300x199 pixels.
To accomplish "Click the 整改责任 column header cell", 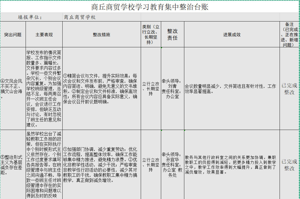I will [172, 35].
